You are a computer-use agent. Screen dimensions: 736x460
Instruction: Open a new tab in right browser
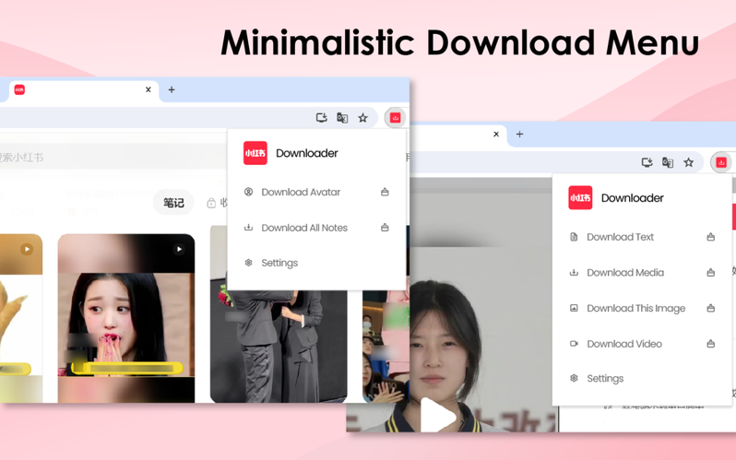pyautogui.click(x=519, y=135)
